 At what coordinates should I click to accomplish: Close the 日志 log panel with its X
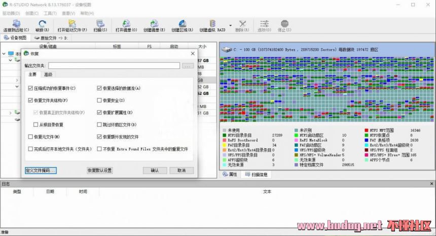point(431,183)
